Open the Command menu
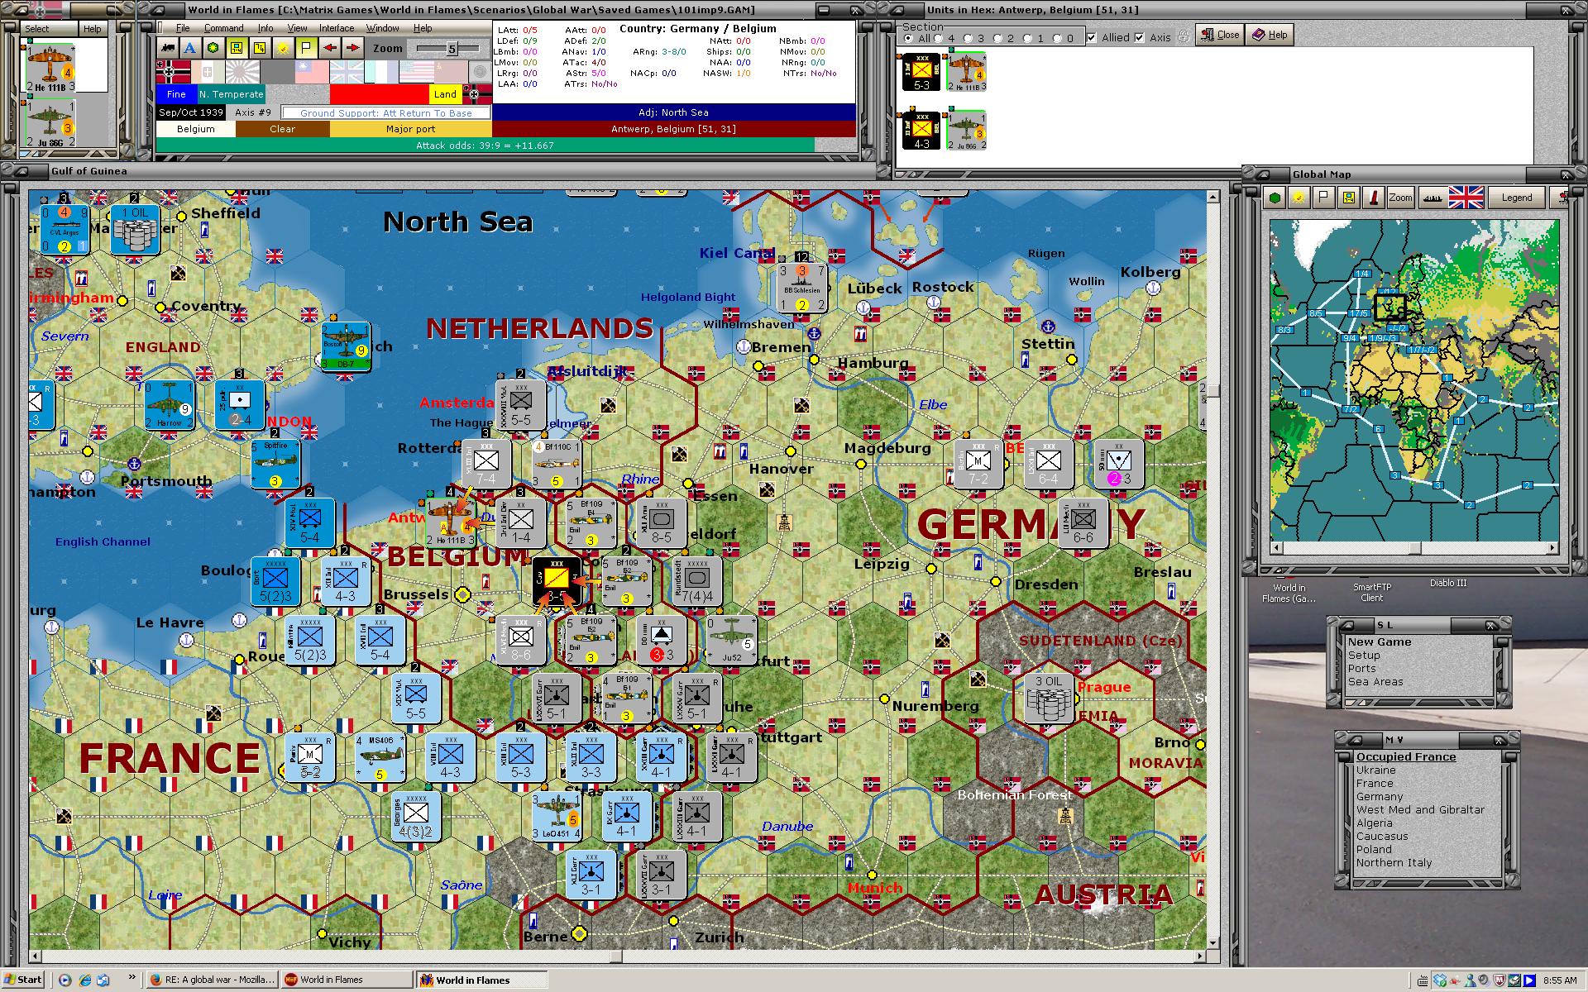 coord(223,28)
